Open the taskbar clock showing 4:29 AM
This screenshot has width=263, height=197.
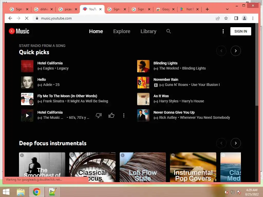coord(252,192)
